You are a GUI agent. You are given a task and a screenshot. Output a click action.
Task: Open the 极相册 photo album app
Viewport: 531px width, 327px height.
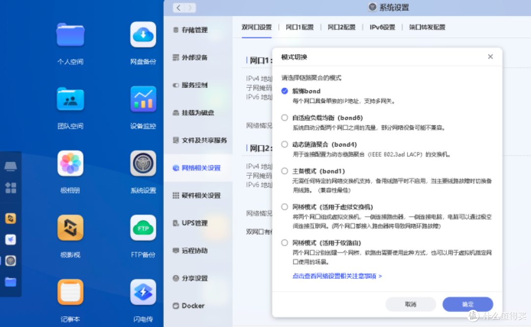(x=70, y=163)
